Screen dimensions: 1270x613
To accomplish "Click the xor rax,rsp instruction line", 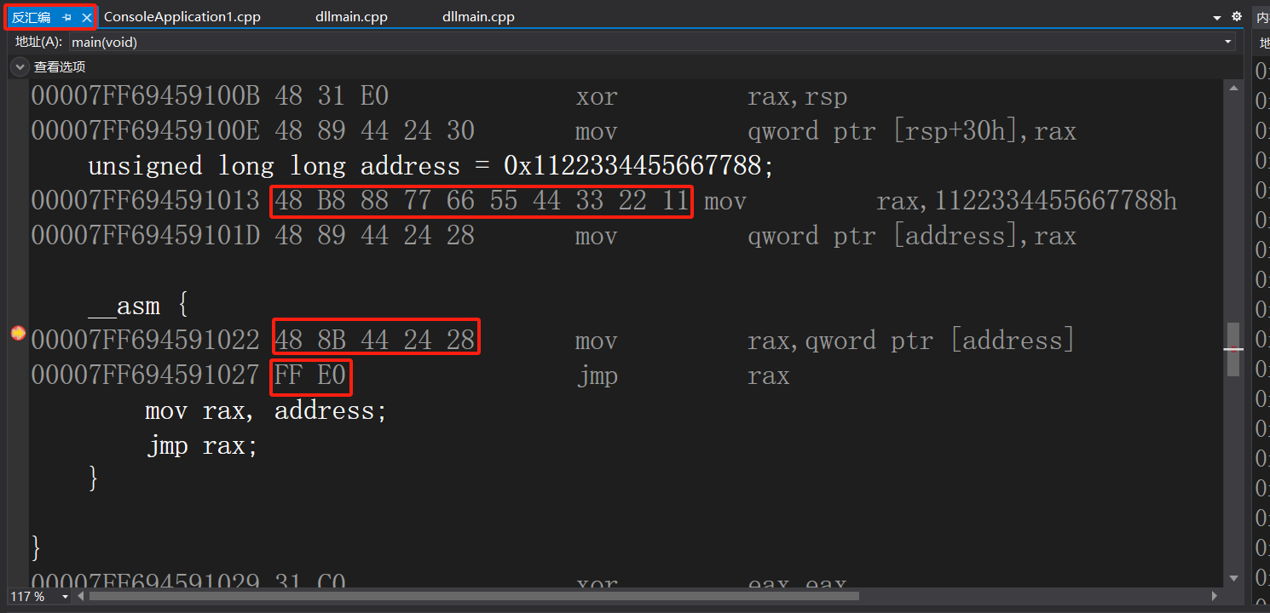I will (x=440, y=96).
